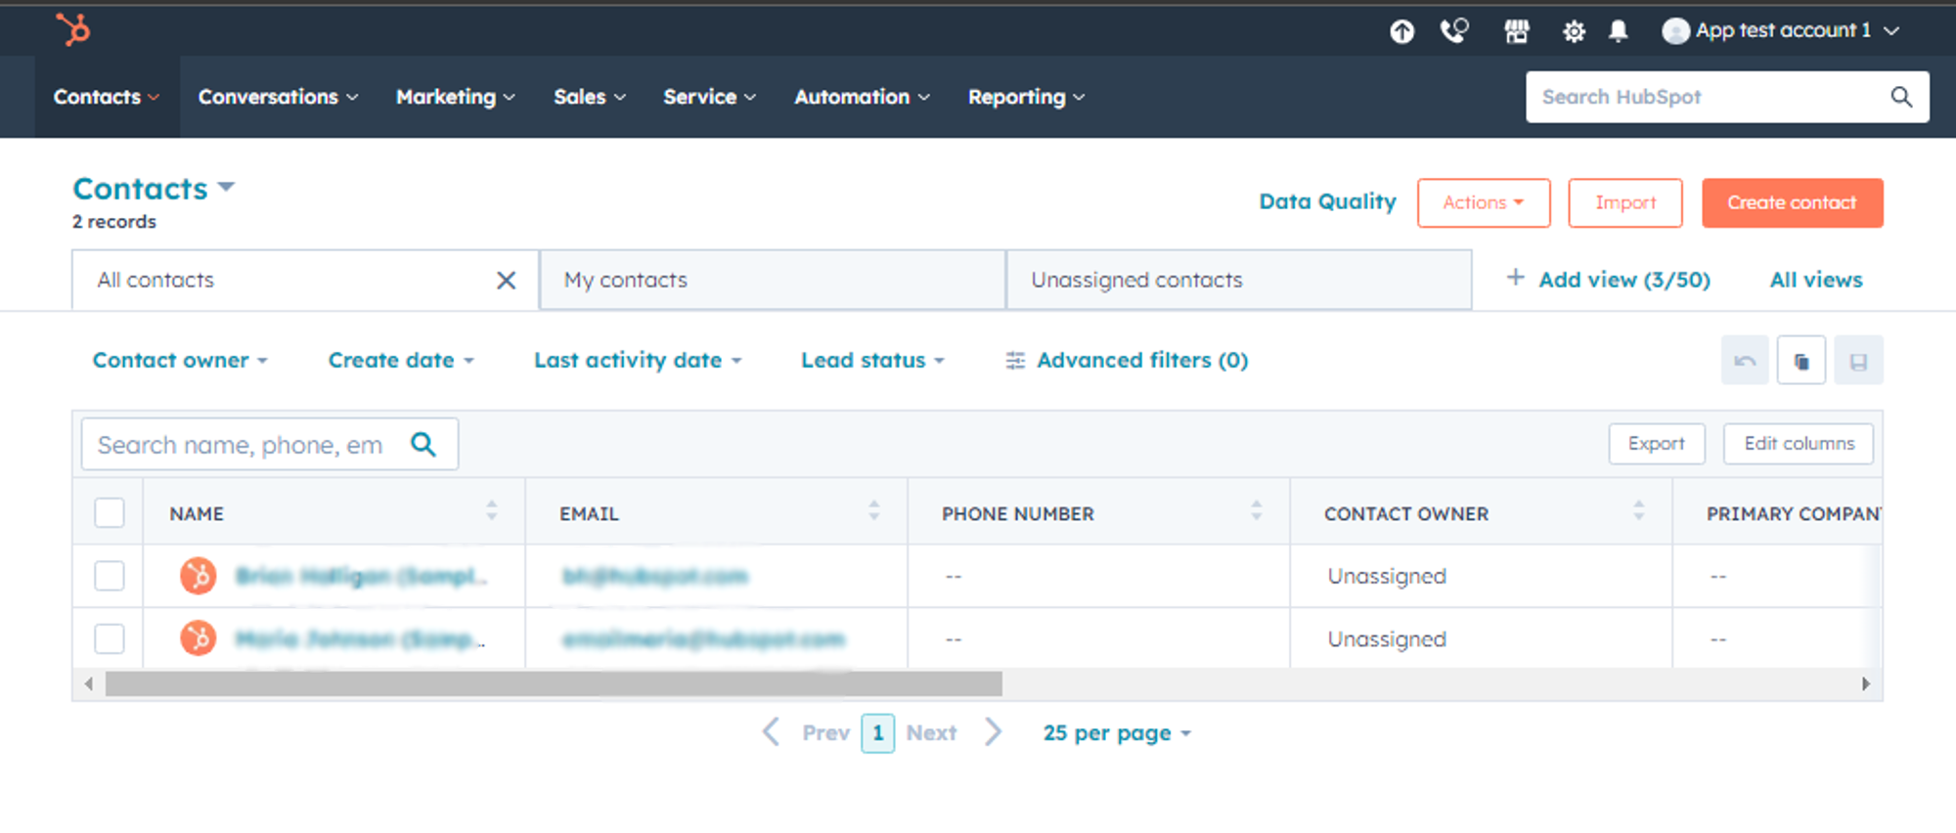
Task: Change the 25 per page setting
Action: (1117, 733)
